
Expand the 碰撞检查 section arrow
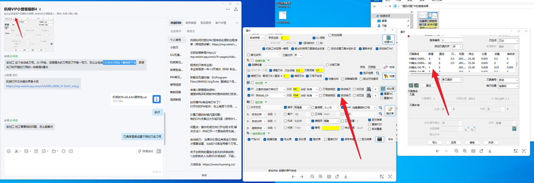268,61
